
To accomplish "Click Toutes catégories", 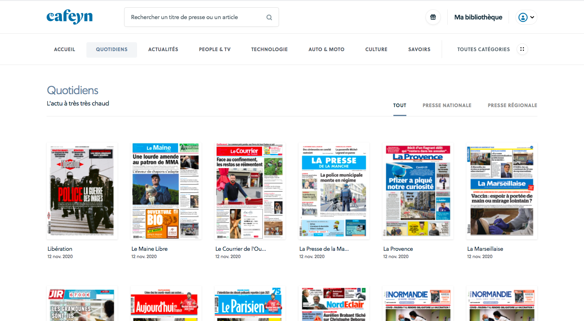I will click(x=483, y=50).
